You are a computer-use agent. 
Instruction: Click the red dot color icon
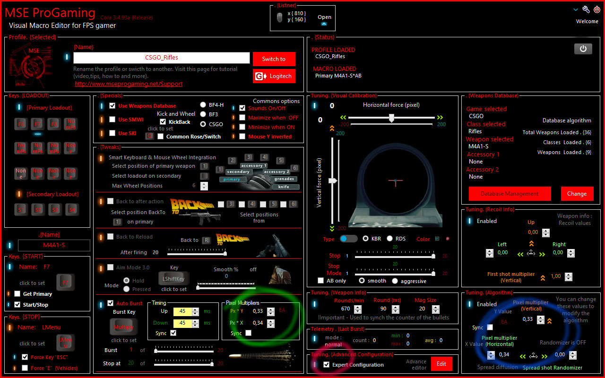[448, 239]
